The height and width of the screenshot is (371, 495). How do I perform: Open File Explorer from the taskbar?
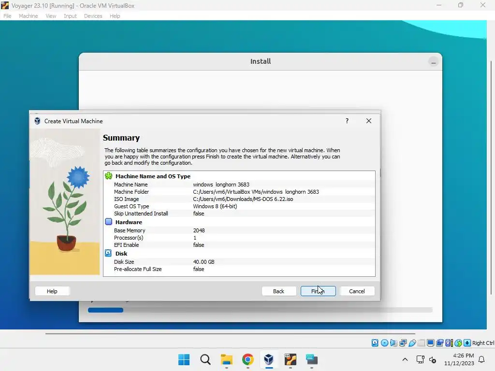226,359
